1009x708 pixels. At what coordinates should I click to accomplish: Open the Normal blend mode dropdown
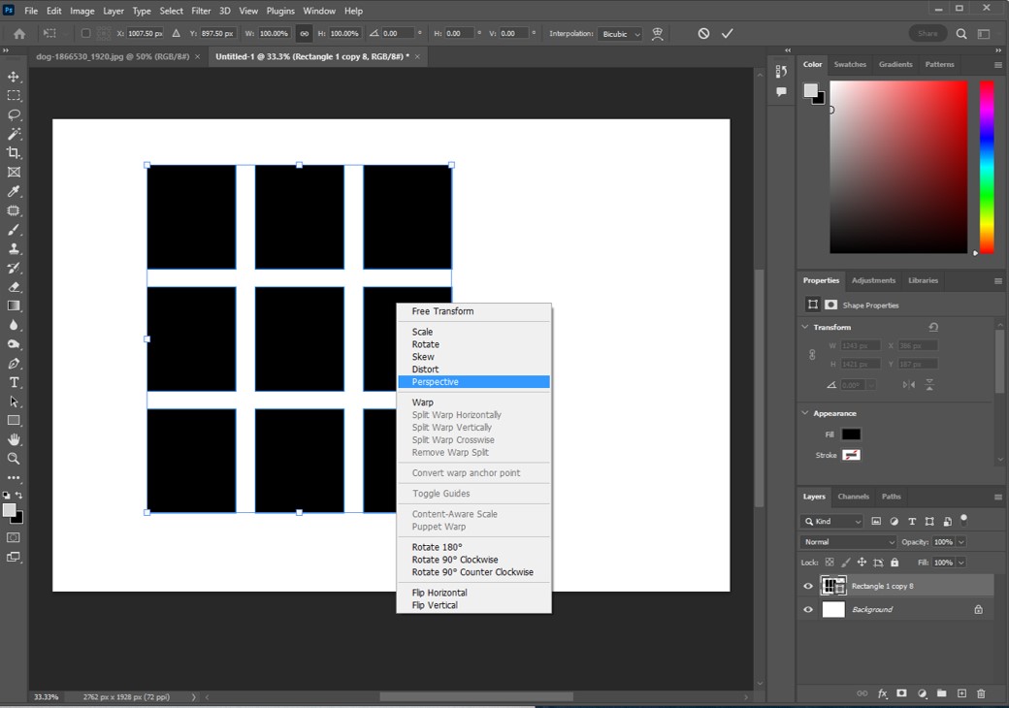click(x=848, y=542)
